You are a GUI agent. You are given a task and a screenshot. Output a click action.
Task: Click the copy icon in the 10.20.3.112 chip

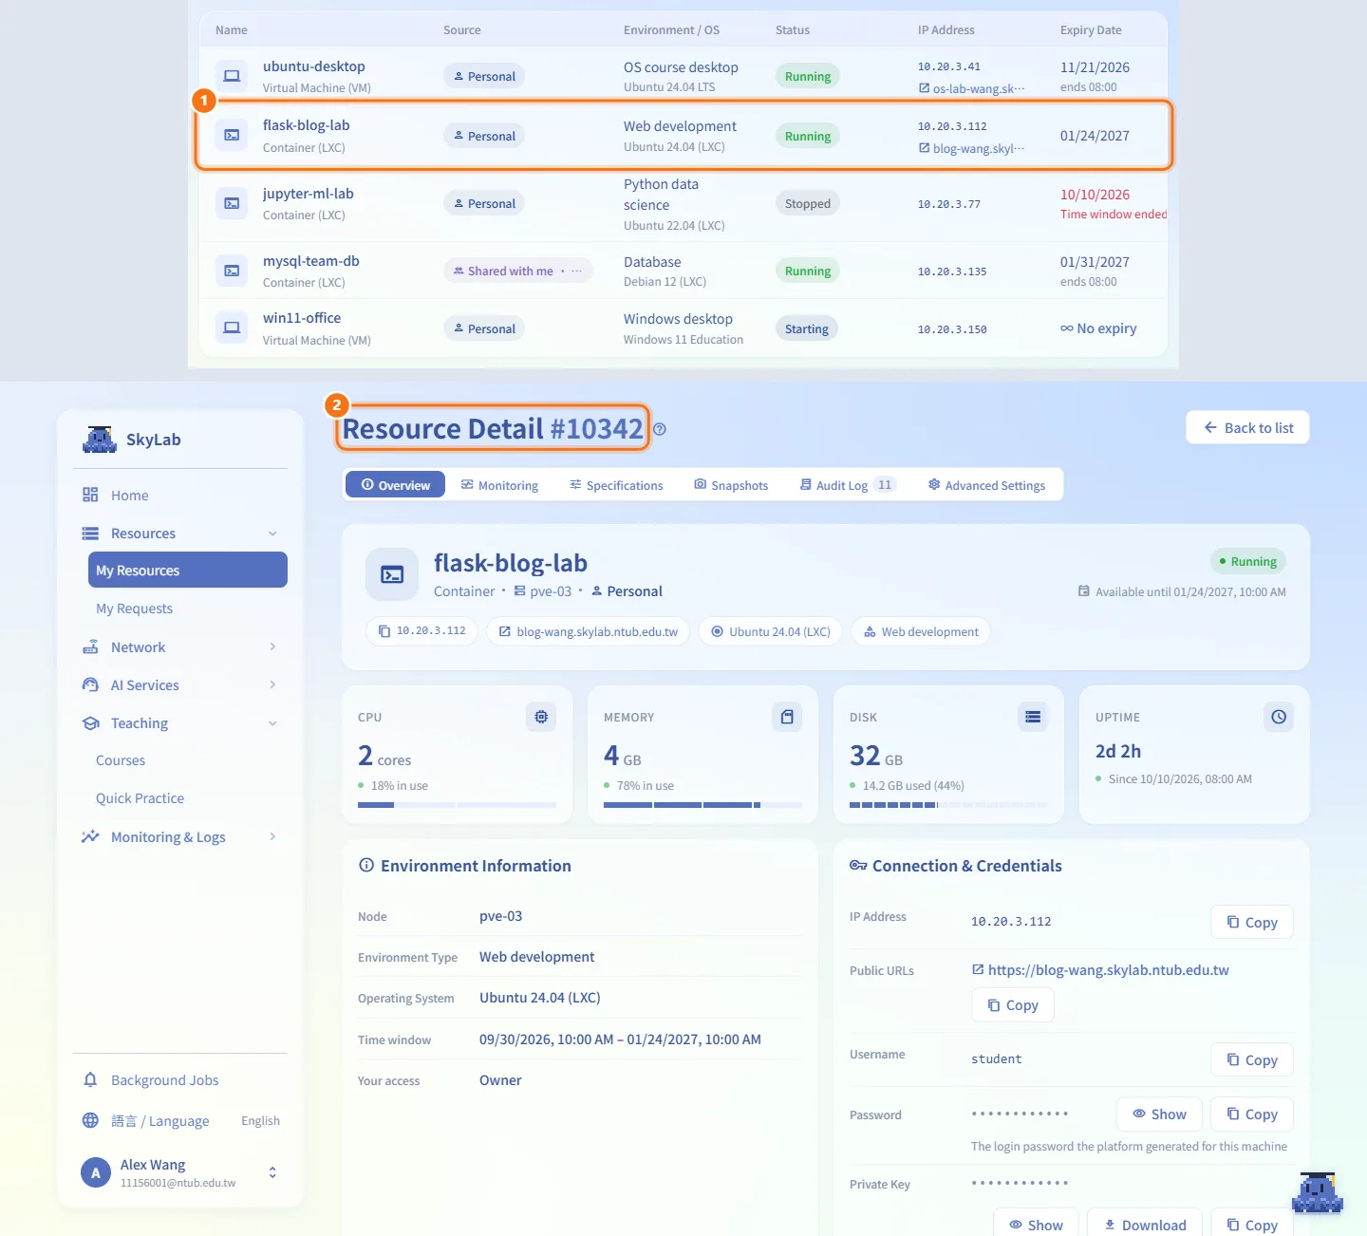tap(384, 631)
